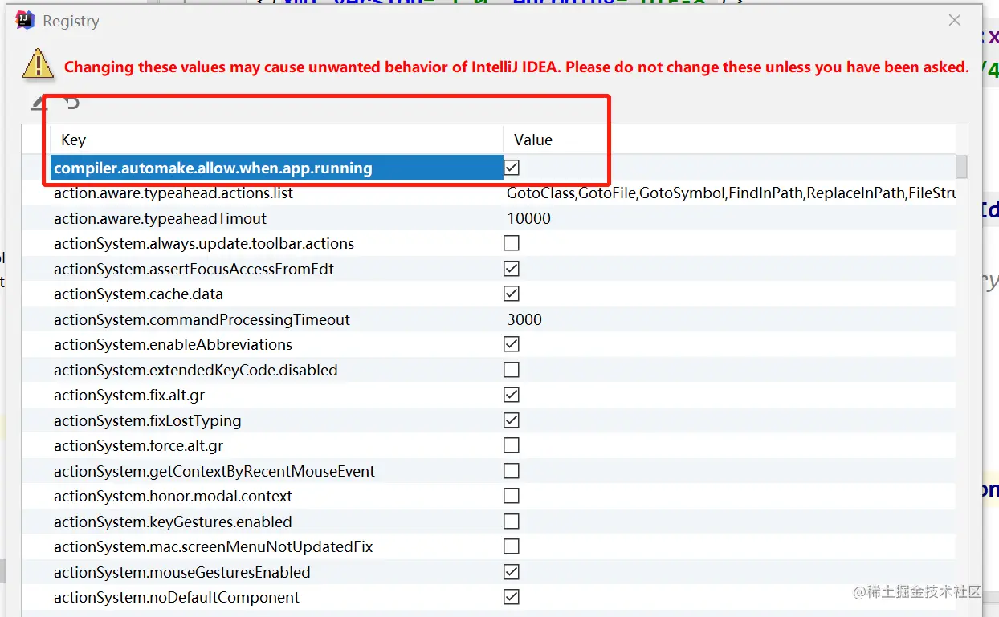Toggle actionSystem.cache.data checkbox
This screenshot has height=617, width=999.
coord(512,294)
